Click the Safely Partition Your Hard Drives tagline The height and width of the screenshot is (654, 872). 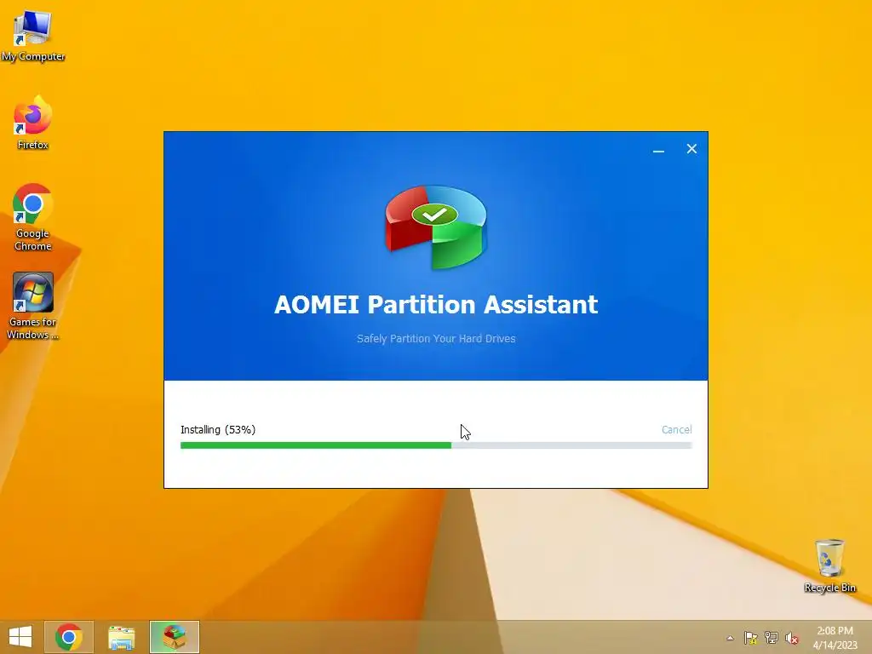(436, 339)
